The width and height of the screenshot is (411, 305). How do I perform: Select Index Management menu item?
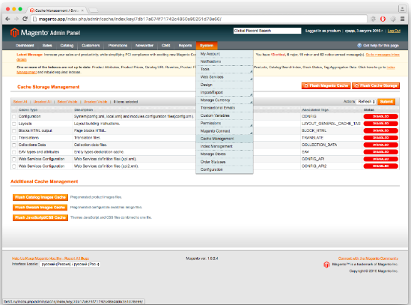coord(225,146)
